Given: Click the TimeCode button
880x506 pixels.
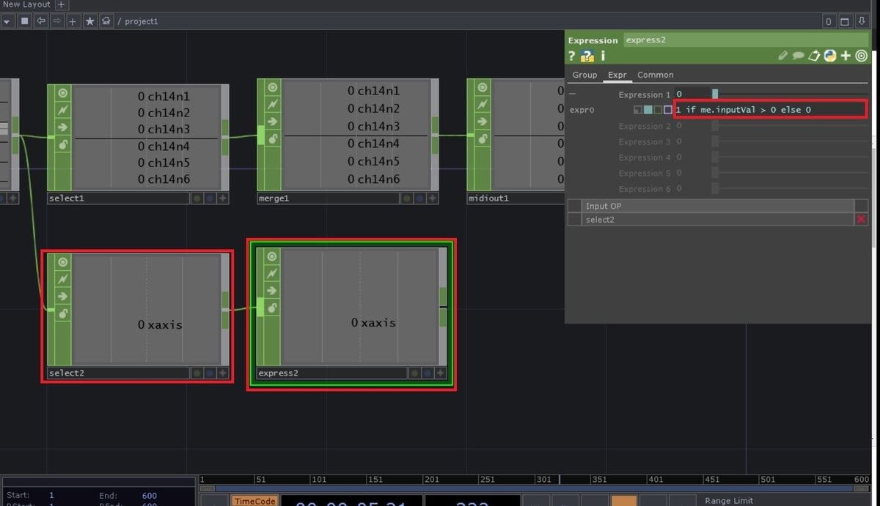Looking at the screenshot, I should coord(254,501).
